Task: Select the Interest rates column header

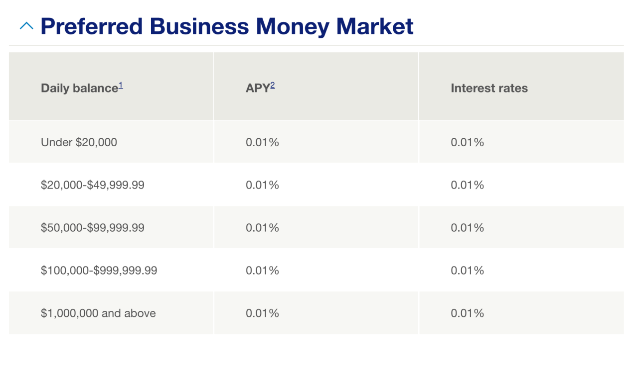Action: pos(489,88)
